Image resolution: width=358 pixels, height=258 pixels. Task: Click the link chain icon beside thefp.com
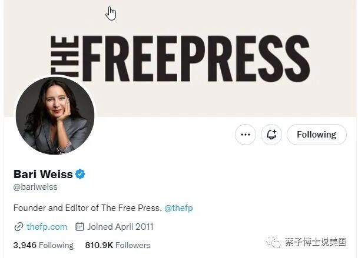click(x=19, y=227)
